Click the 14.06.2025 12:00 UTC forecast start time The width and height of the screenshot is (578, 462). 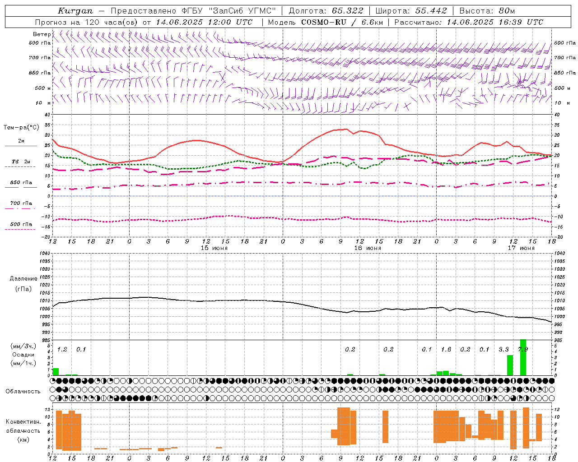(x=204, y=22)
